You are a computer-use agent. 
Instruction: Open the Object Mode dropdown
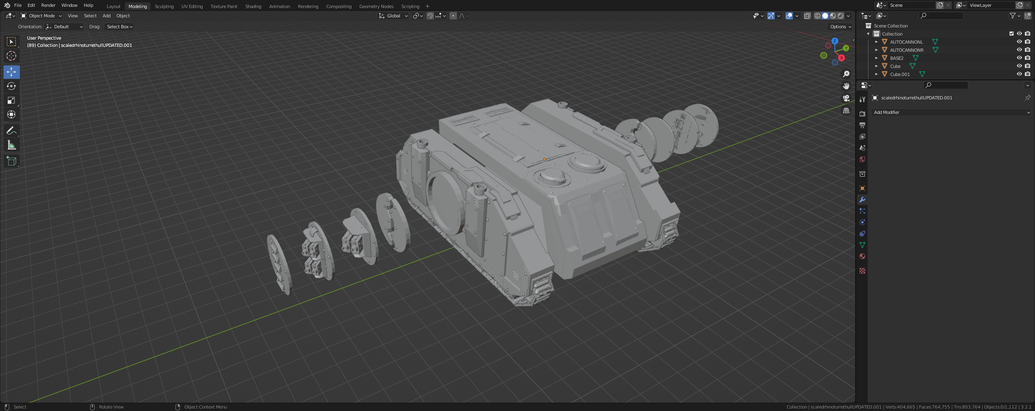click(x=41, y=16)
